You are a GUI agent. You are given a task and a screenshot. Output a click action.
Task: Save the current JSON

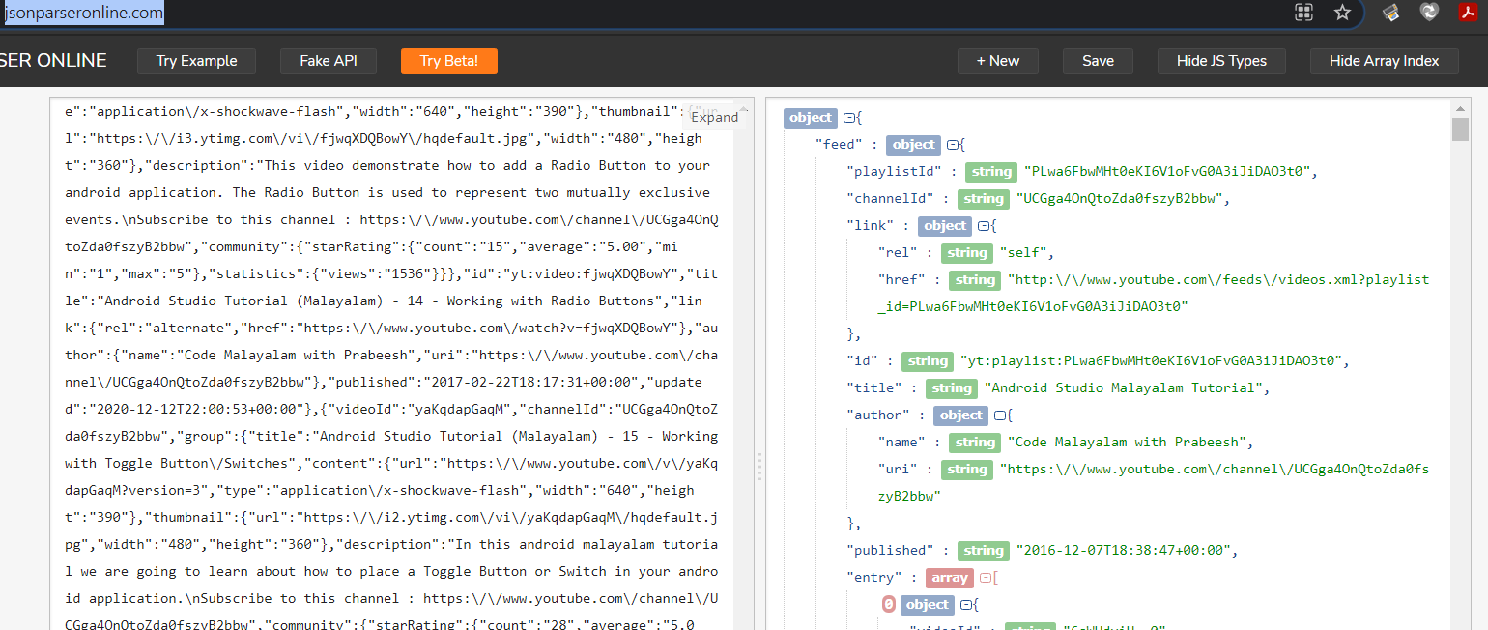(1098, 61)
